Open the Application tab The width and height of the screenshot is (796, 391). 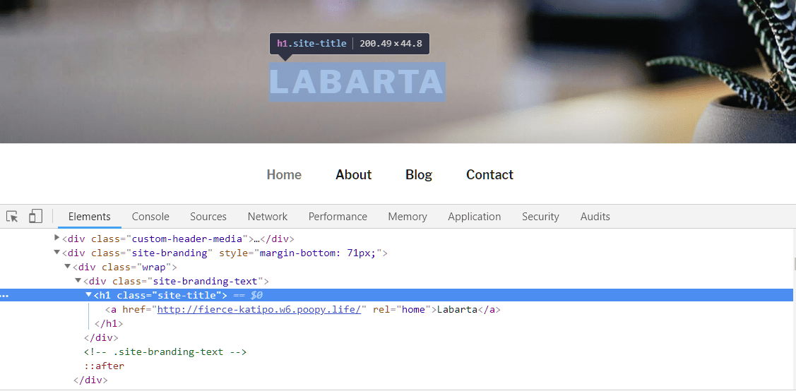click(x=474, y=217)
